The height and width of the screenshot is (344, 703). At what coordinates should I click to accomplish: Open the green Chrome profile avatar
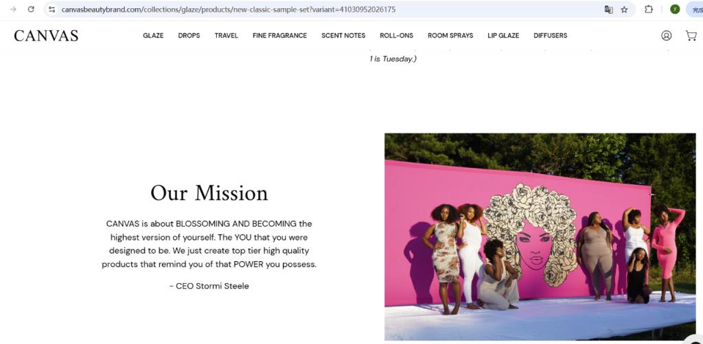[x=675, y=9]
